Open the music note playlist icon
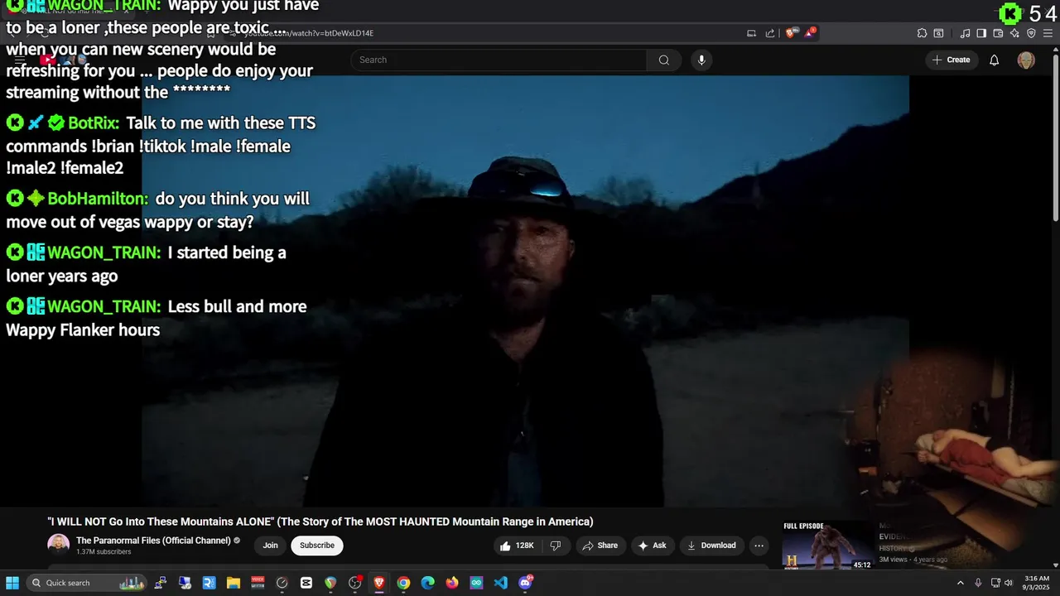The height and width of the screenshot is (596, 1060). (x=965, y=33)
